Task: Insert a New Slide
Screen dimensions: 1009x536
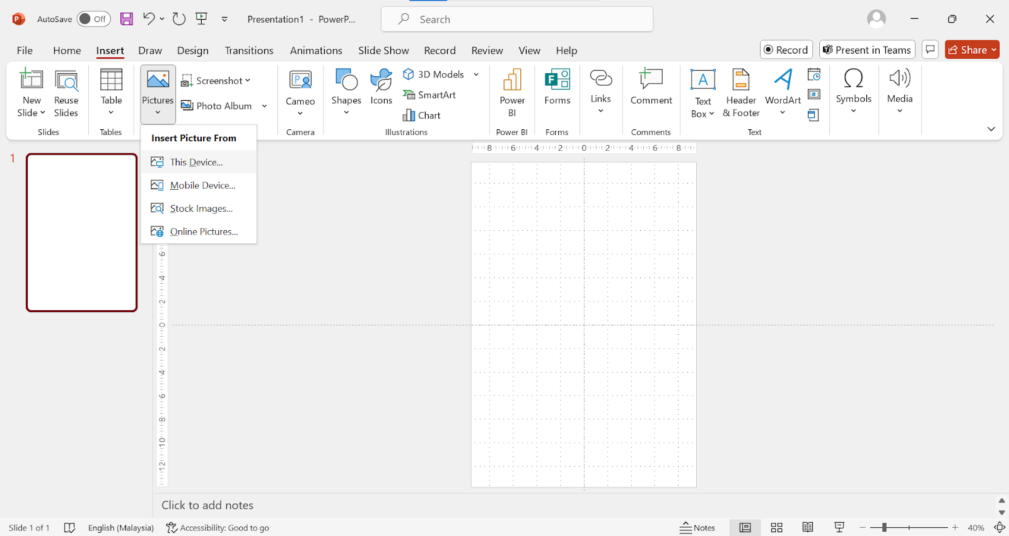Action: pos(32,93)
